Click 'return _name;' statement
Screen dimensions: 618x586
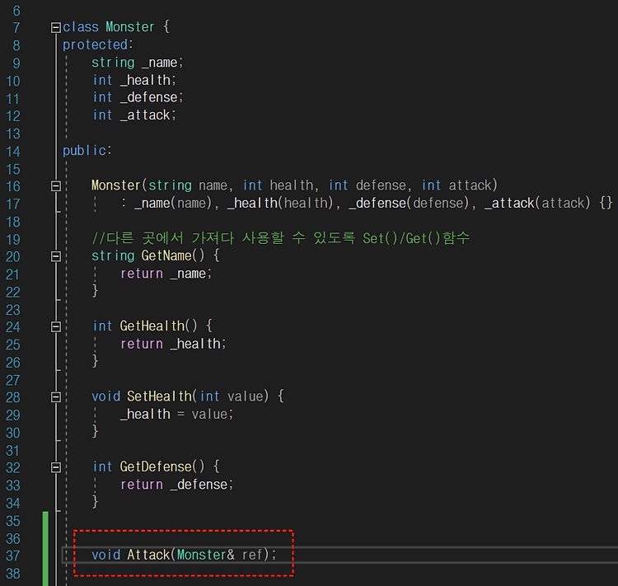[166, 274]
